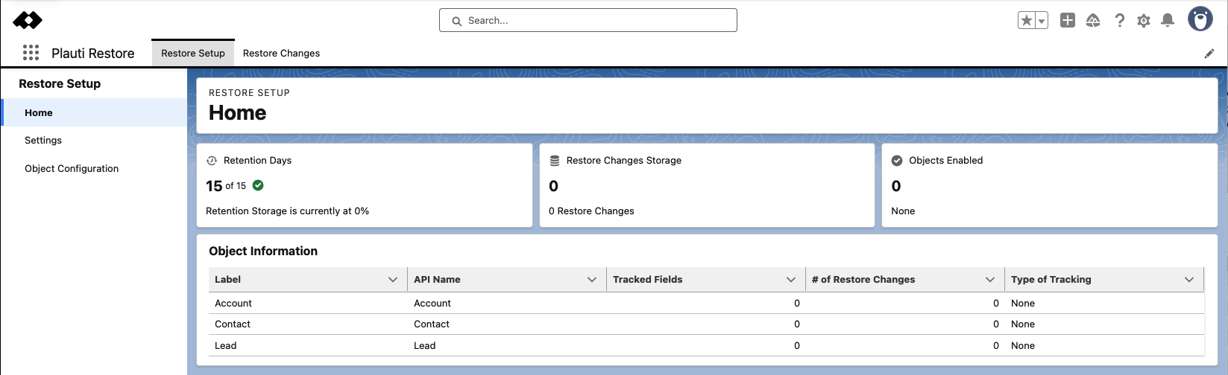The height and width of the screenshot is (375, 1228).
Task: Click the "Retention Storage is currently at 0%" text
Action: tap(287, 211)
